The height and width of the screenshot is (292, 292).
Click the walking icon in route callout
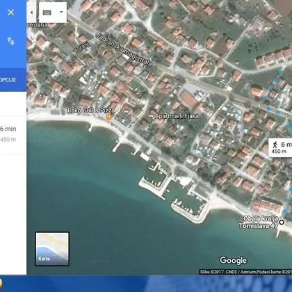275,145
